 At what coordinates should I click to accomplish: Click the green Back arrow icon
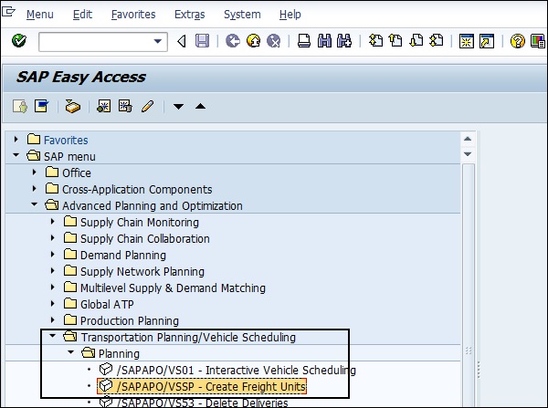click(x=232, y=41)
